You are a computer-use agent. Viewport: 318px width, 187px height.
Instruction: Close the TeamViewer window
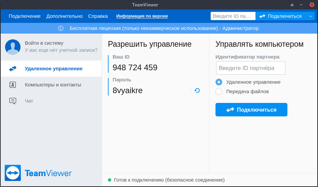(x=312, y=5)
